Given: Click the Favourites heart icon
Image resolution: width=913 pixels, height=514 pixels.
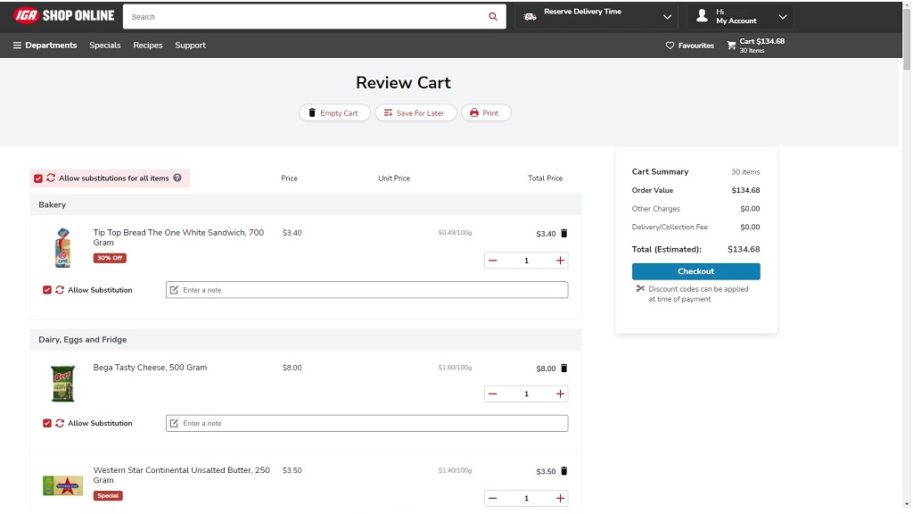Looking at the screenshot, I should (x=670, y=46).
